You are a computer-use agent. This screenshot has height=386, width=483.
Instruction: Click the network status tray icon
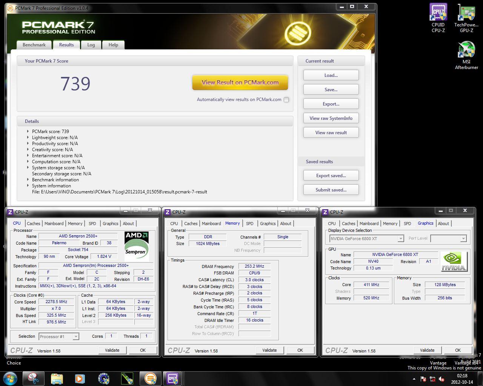coord(432,379)
